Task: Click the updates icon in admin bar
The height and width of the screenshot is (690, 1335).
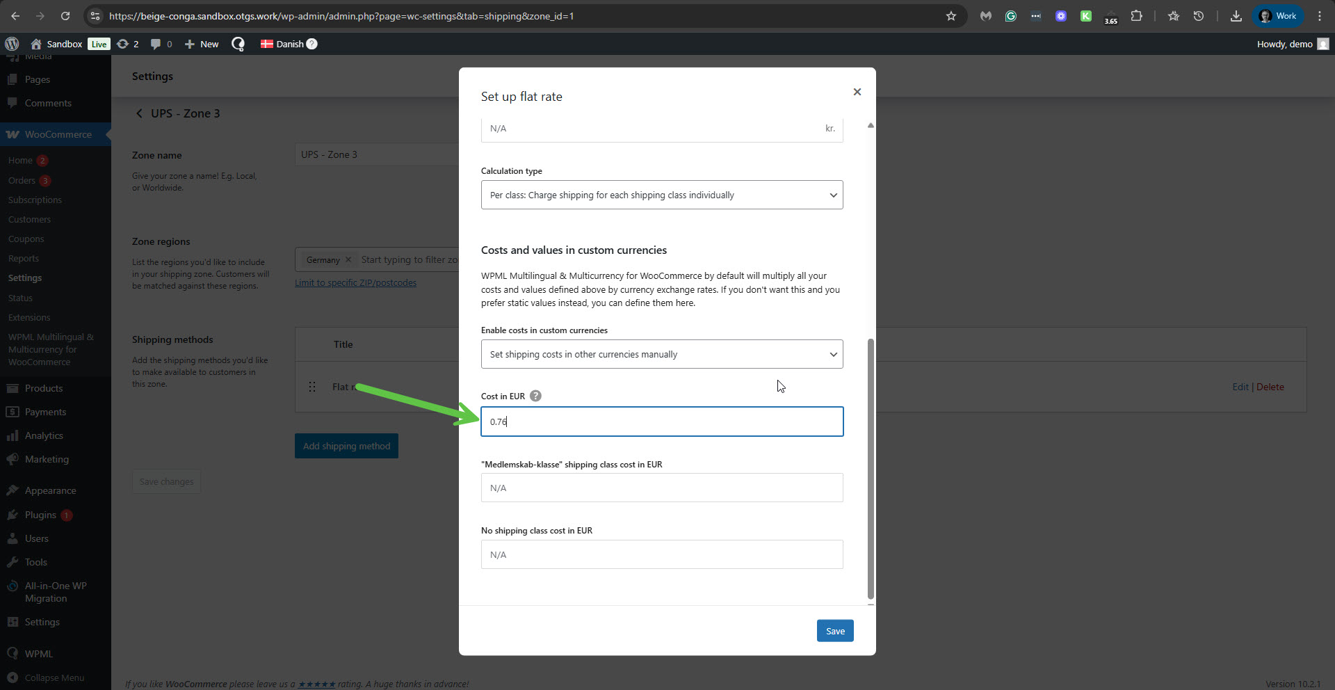Action: click(123, 44)
